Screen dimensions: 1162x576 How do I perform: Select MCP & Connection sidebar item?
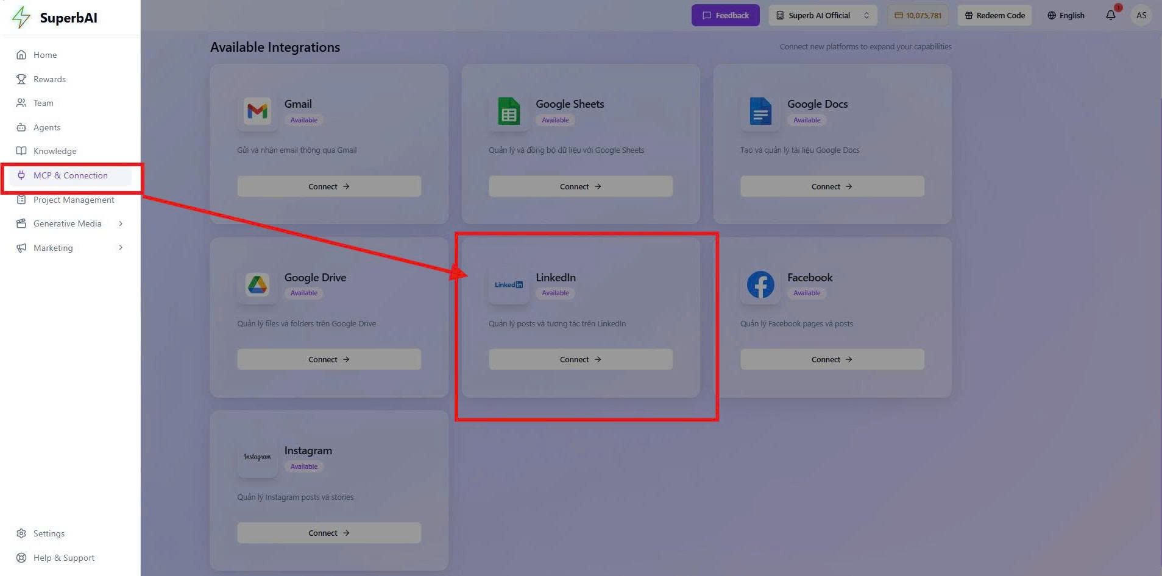click(x=70, y=175)
